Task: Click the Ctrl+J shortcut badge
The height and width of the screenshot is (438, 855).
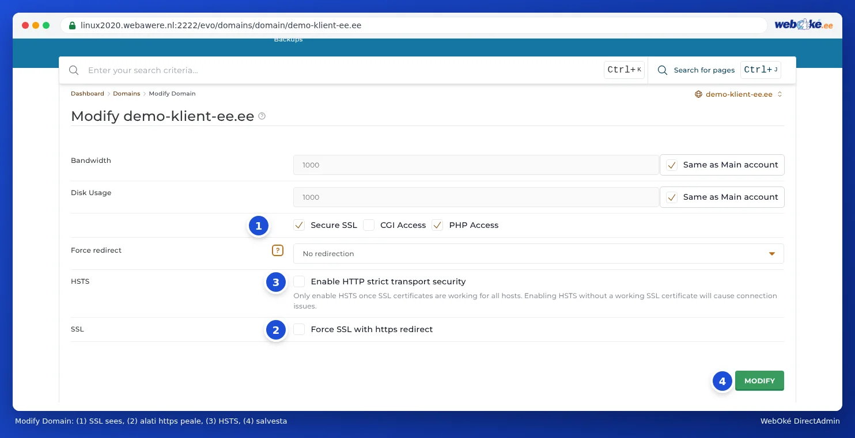Action: (761, 70)
